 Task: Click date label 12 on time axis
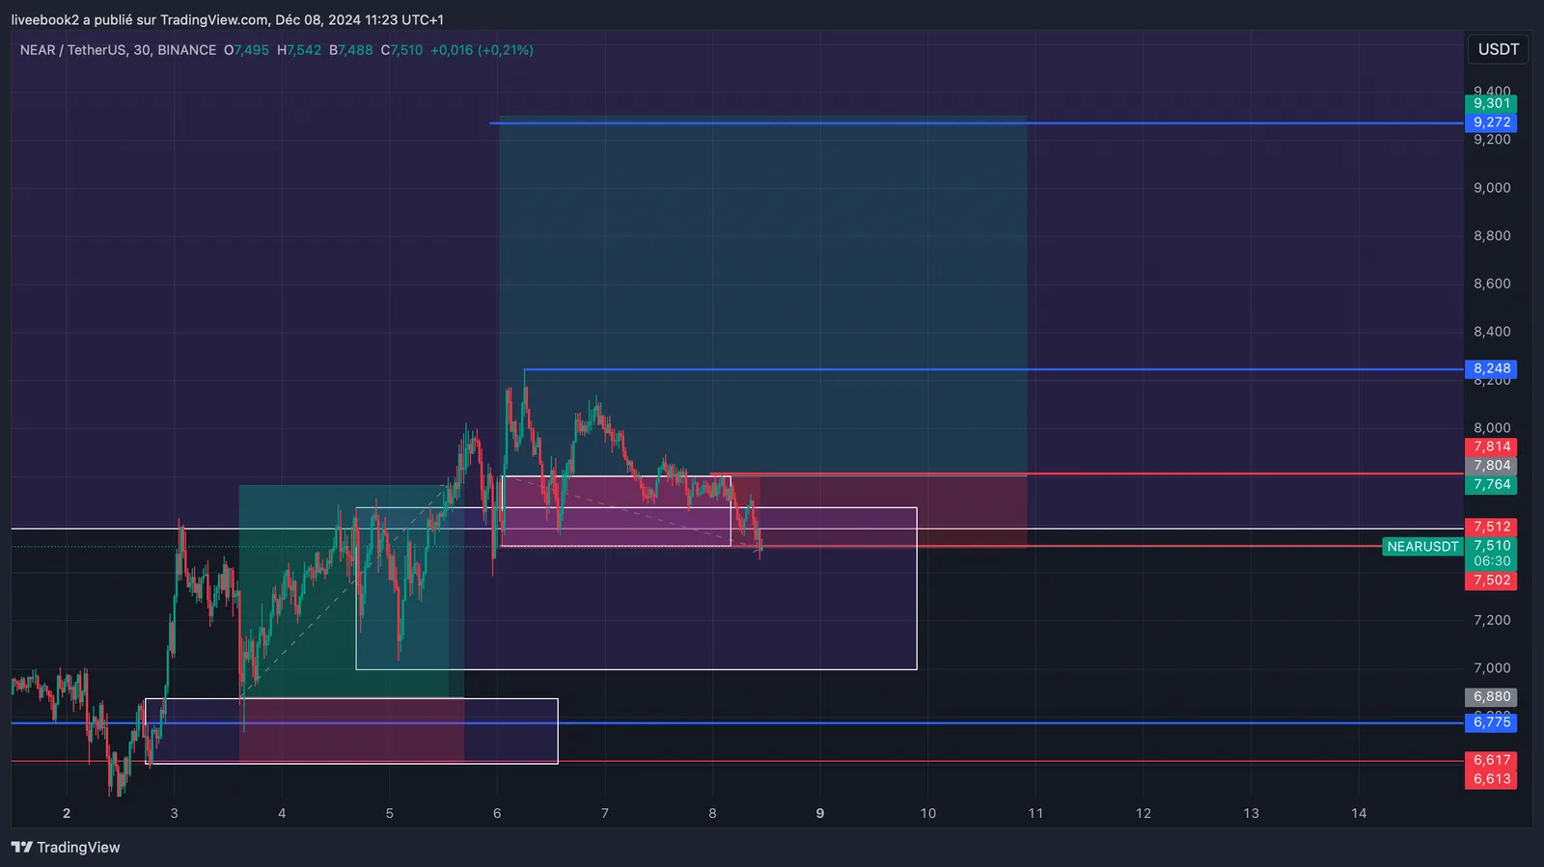pyautogui.click(x=1144, y=813)
